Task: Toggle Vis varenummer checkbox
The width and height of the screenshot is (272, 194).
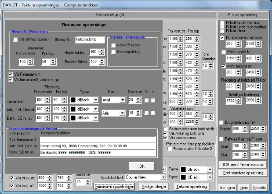Action: coord(165,138)
